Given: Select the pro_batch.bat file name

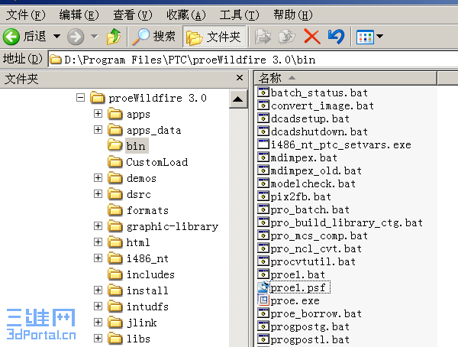Looking at the screenshot, I should click(x=310, y=209).
